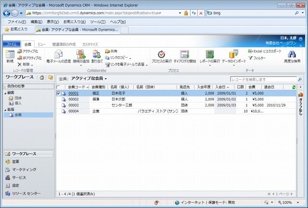The image size is (308, 208).
Task: Open the リンクのコピー dropdown
Action: tap(130, 58)
